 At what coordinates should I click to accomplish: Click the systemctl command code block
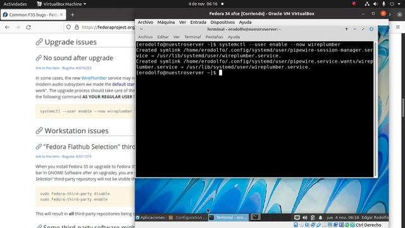(85, 111)
